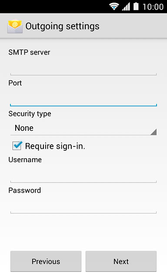Viewport: 167px width, 279px height.
Task: Select the Port input field
Action: [x=83, y=99]
